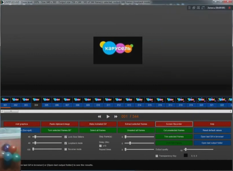
Task: Enable the Transparency Key checkbox
Action: point(157,156)
